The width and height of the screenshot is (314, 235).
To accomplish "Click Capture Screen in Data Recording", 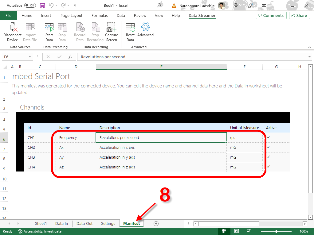I will [x=112, y=32].
